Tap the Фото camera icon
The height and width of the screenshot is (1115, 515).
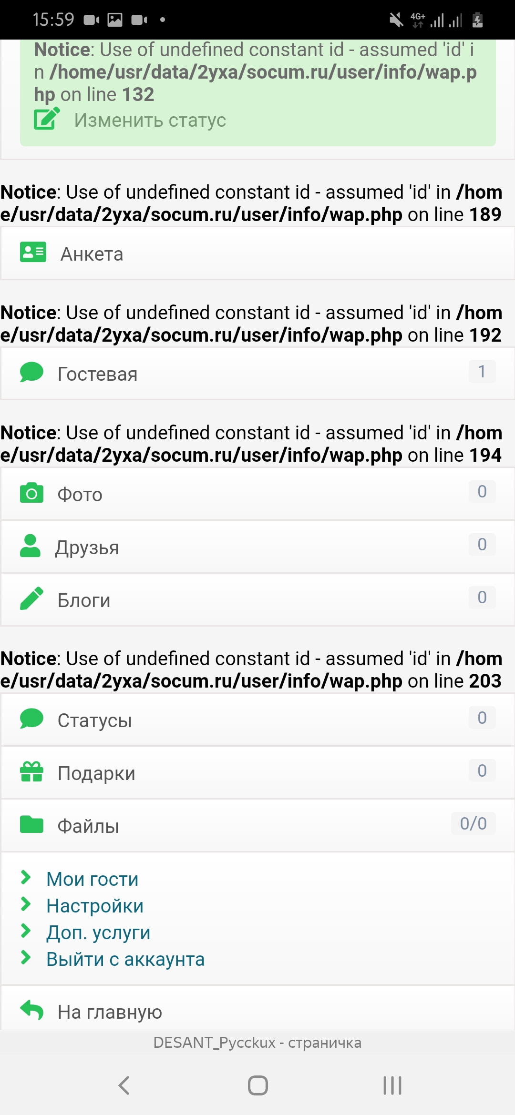click(x=31, y=493)
